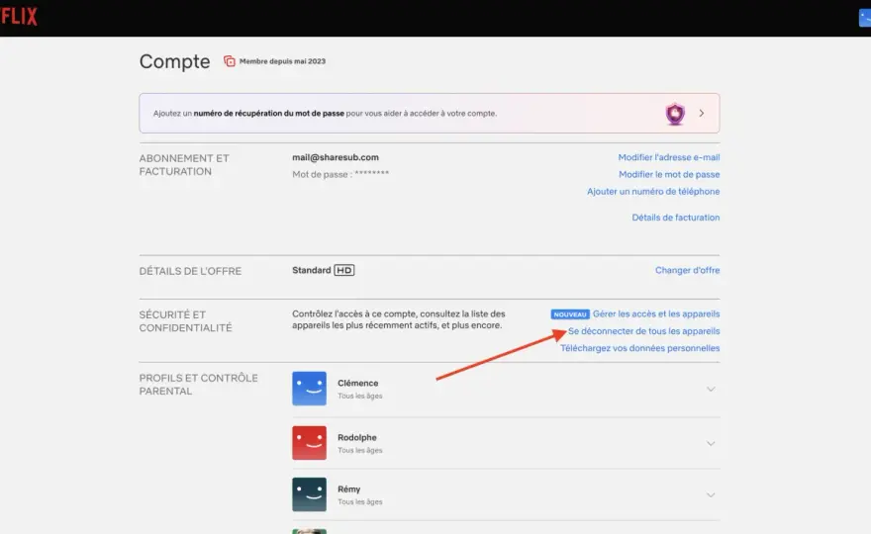871x534 pixels.
Task: Click Se déconnecter de tous les appareils
Action: pos(643,331)
